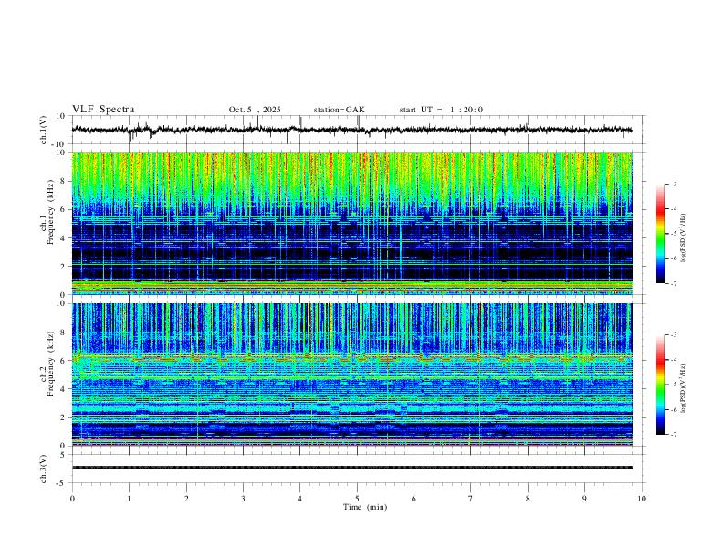The width and height of the screenshot is (723, 559).
Task: Click the "-7" label on ch.1 colorbar
Action: (674, 284)
